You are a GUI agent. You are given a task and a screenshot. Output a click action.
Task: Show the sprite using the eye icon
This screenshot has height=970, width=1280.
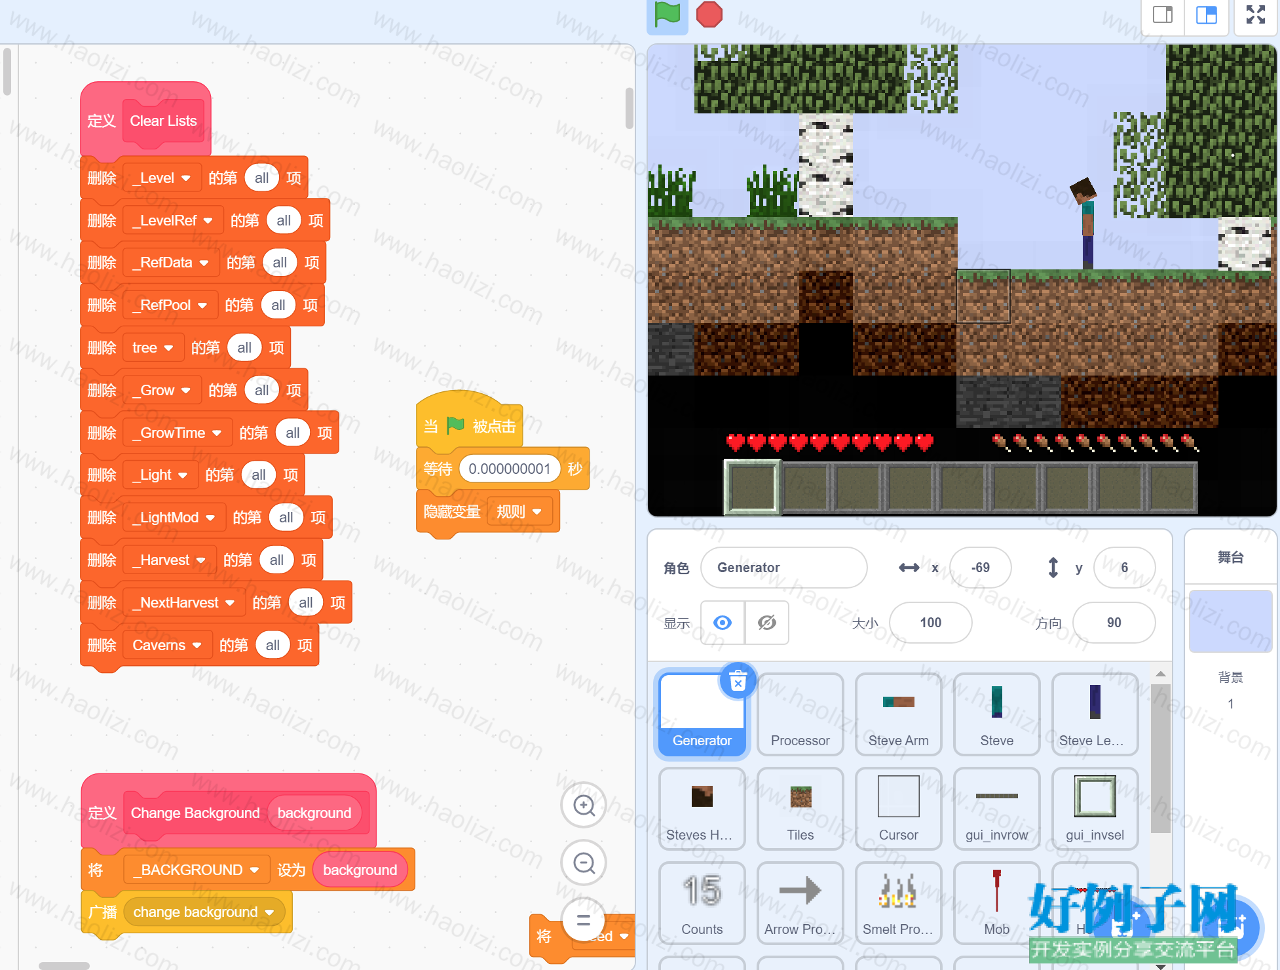coord(723,623)
